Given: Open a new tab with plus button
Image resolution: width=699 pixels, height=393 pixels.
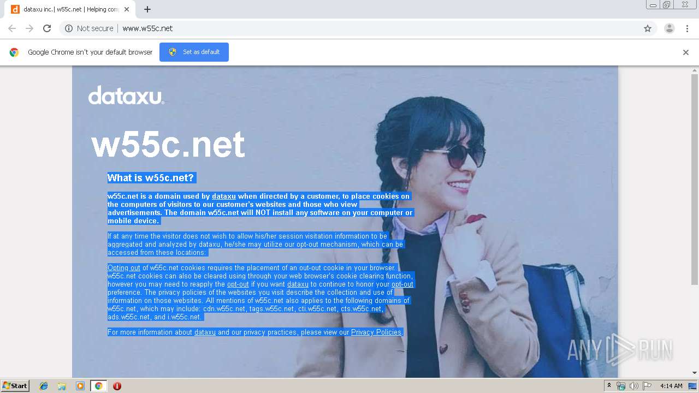Looking at the screenshot, I should 147,9.
